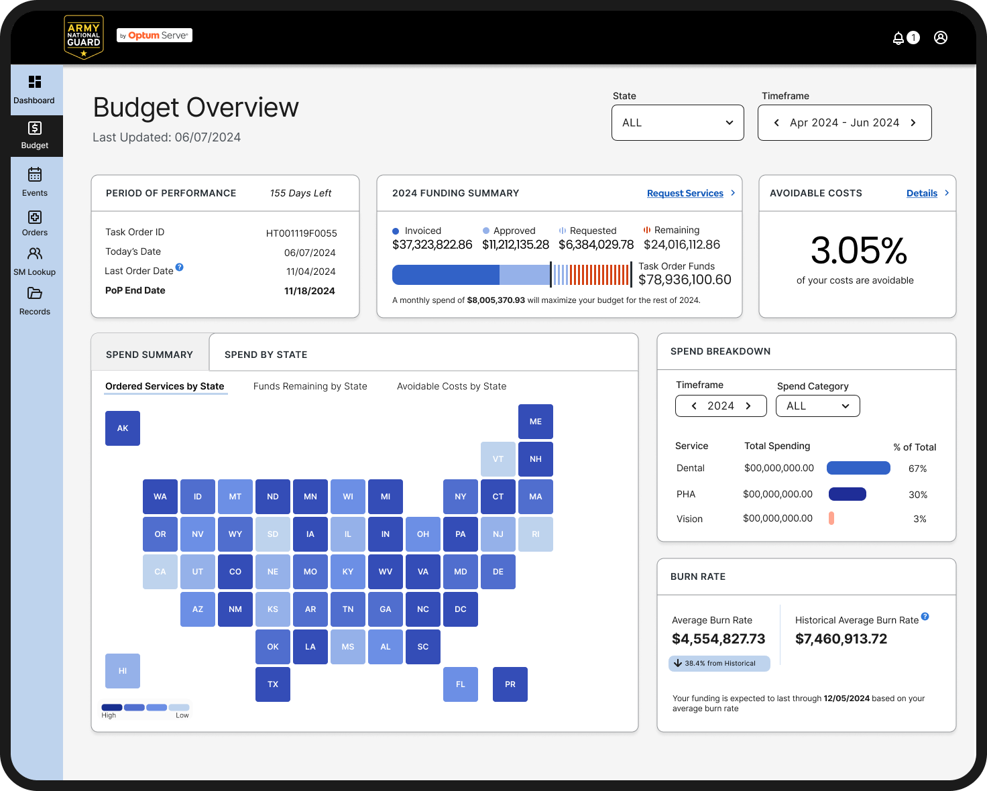987x791 pixels.
Task: Select Ordered Services by State subtab
Action: click(x=165, y=386)
